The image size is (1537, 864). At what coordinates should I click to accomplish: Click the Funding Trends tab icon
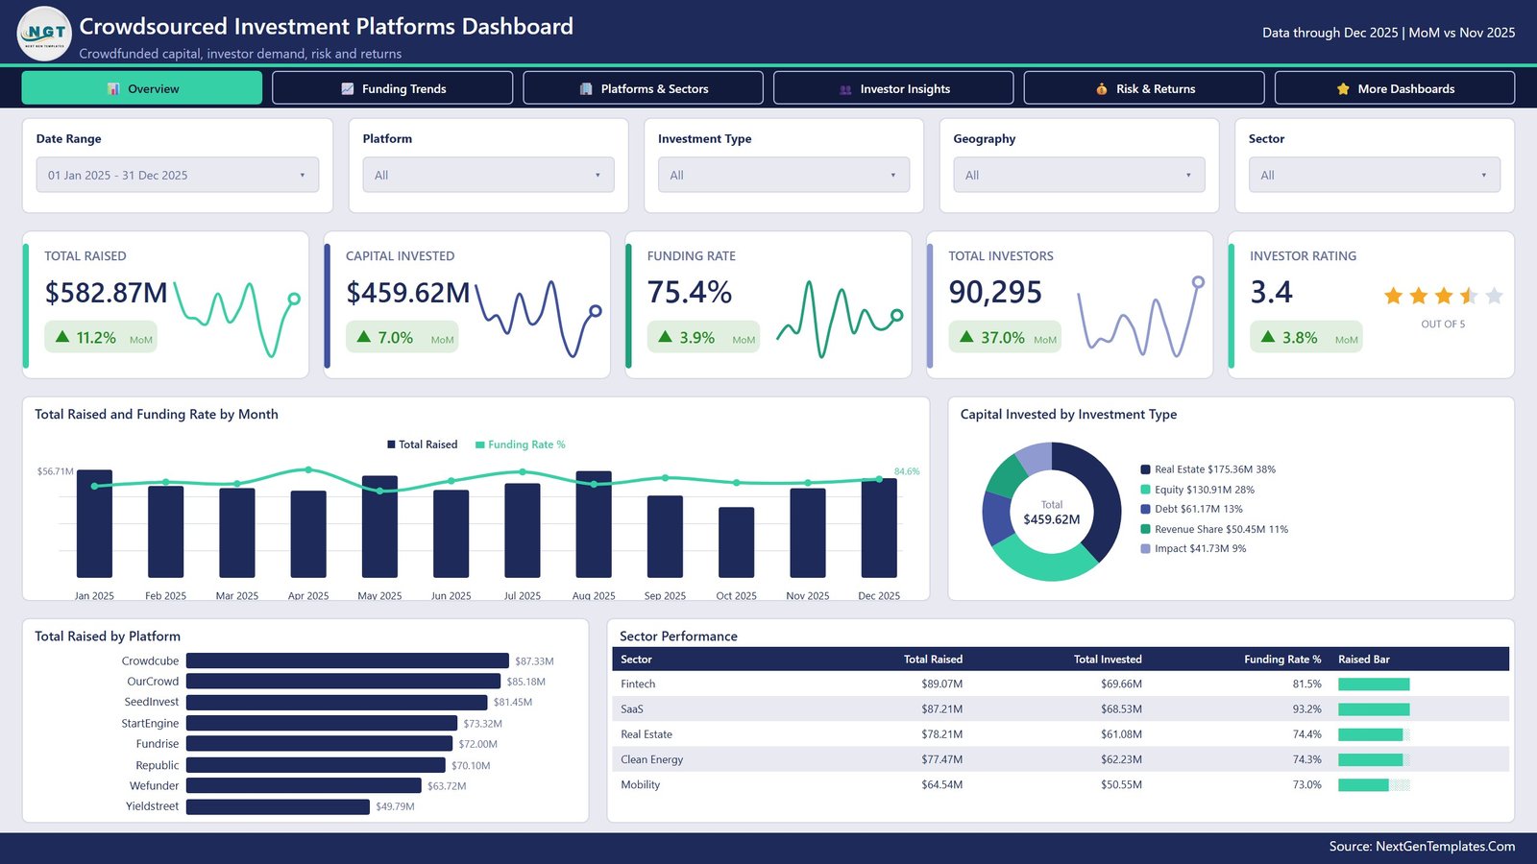pyautogui.click(x=348, y=89)
